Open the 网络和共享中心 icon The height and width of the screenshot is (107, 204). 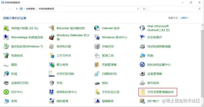(x=52, y=92)
